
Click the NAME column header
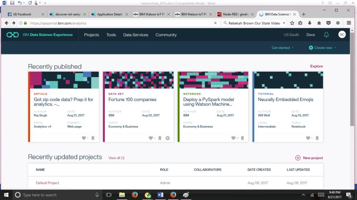pos(40,170)
